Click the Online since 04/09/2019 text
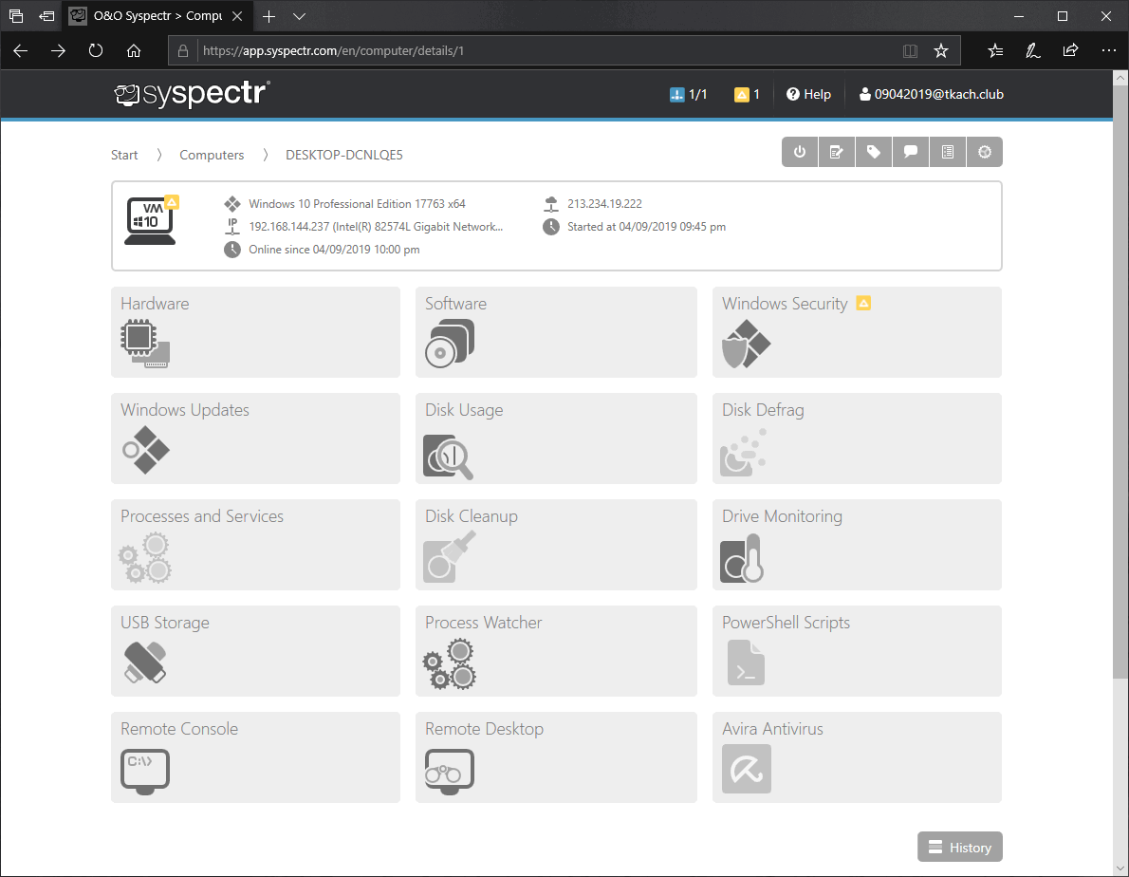Screen dimensions: 1129x877 pyautogui.click(x=334, y=249)
